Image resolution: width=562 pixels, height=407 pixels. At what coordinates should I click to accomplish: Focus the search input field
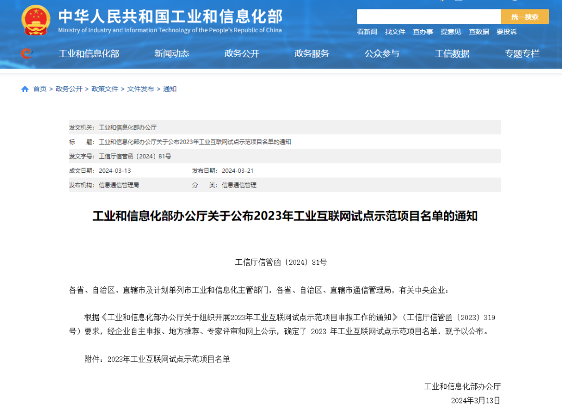click(x=428, y=17)
